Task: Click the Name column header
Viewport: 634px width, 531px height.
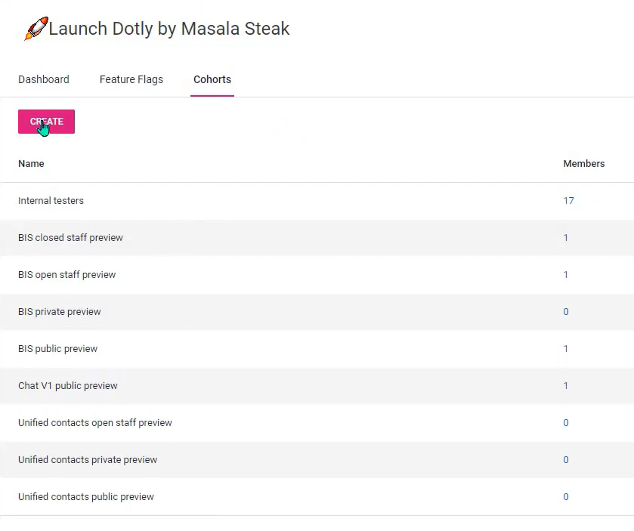Action: (31, 164)
